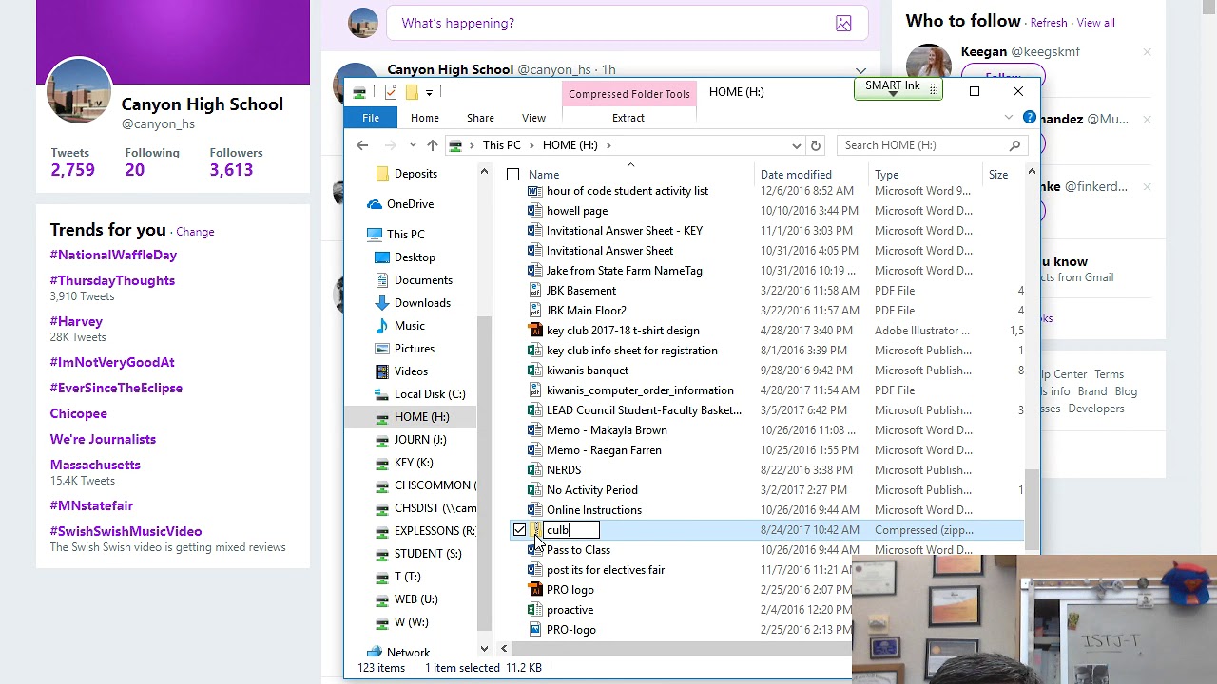Refresh the HOME (H:) folder
Viewport: 1217px width, 684px height.
(x=815, y=145)
